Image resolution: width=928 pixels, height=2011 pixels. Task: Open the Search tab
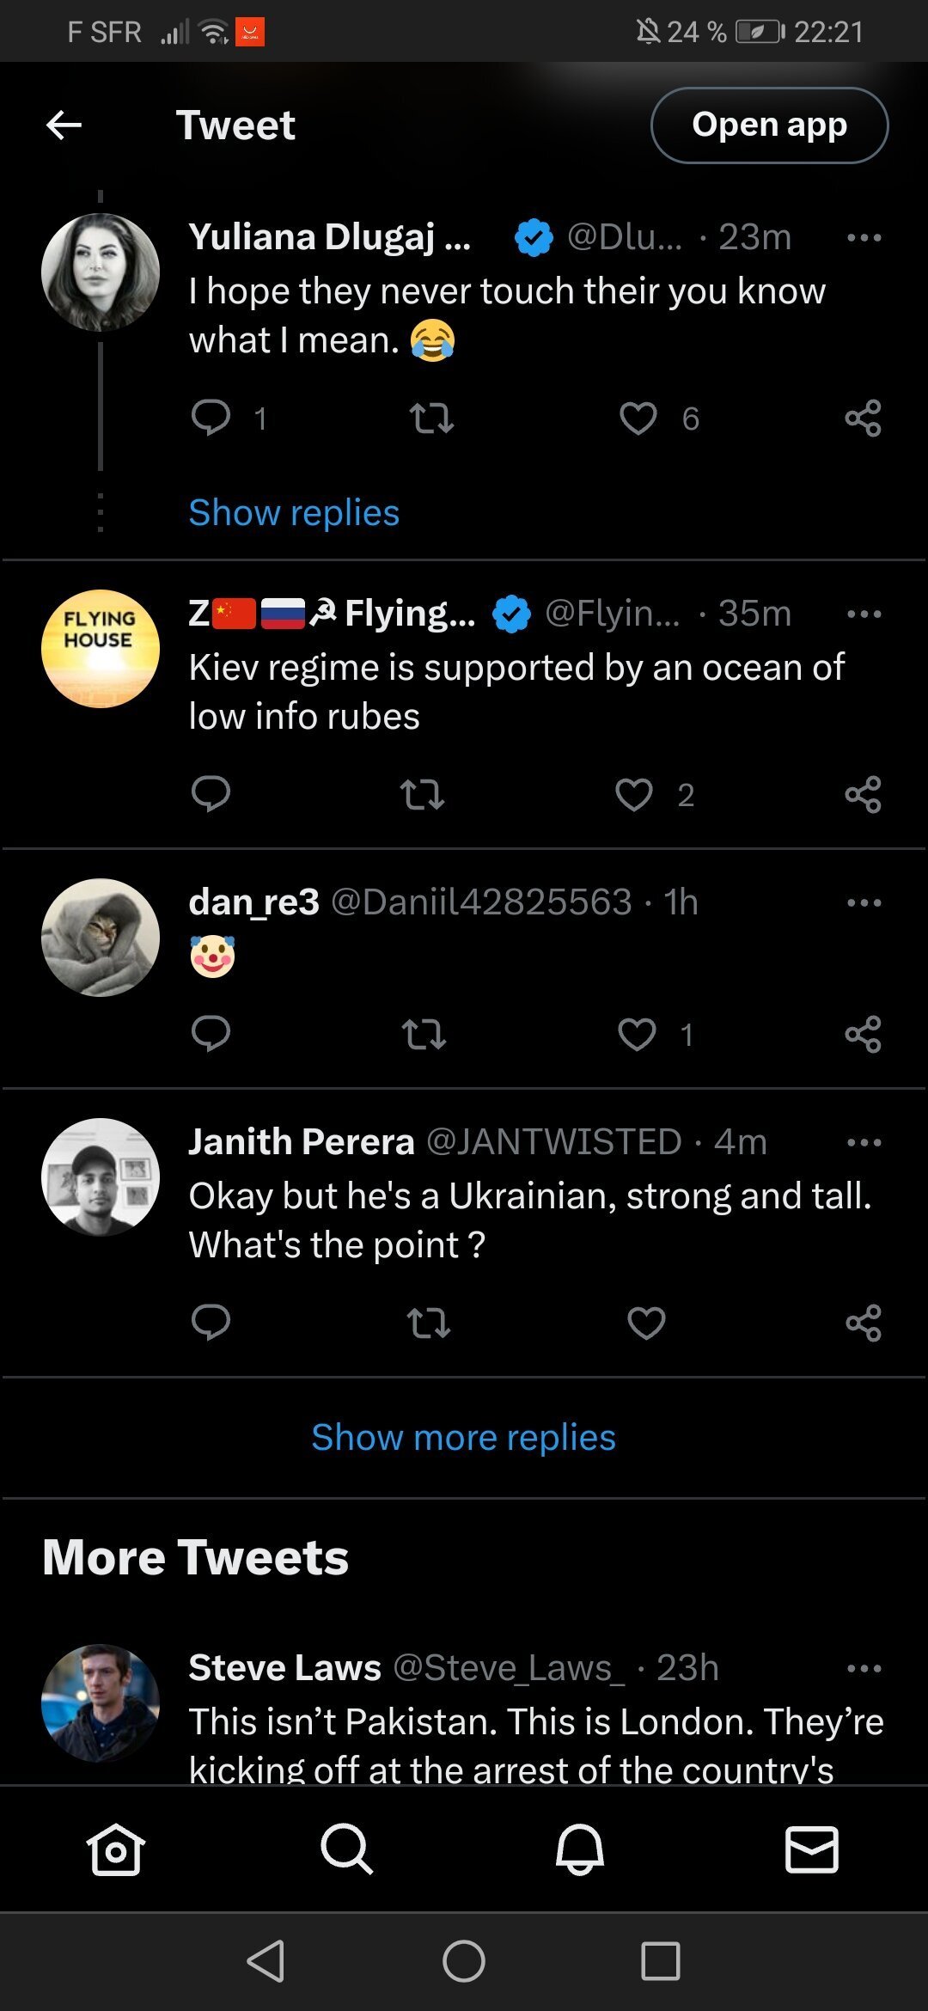[x=347, y=1849]
